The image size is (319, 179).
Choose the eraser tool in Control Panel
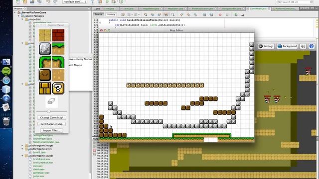pyautogui.click(x=51, y=101)
